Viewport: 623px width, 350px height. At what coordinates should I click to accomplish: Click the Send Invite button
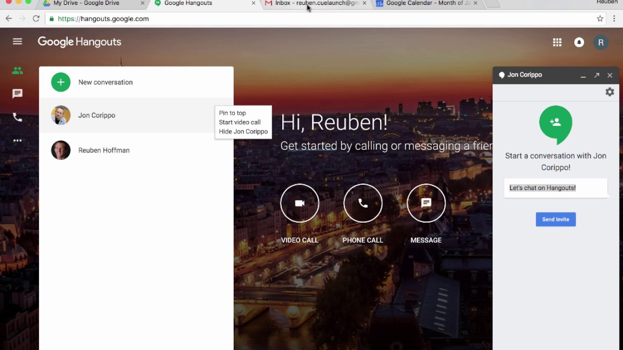point(556,219)
